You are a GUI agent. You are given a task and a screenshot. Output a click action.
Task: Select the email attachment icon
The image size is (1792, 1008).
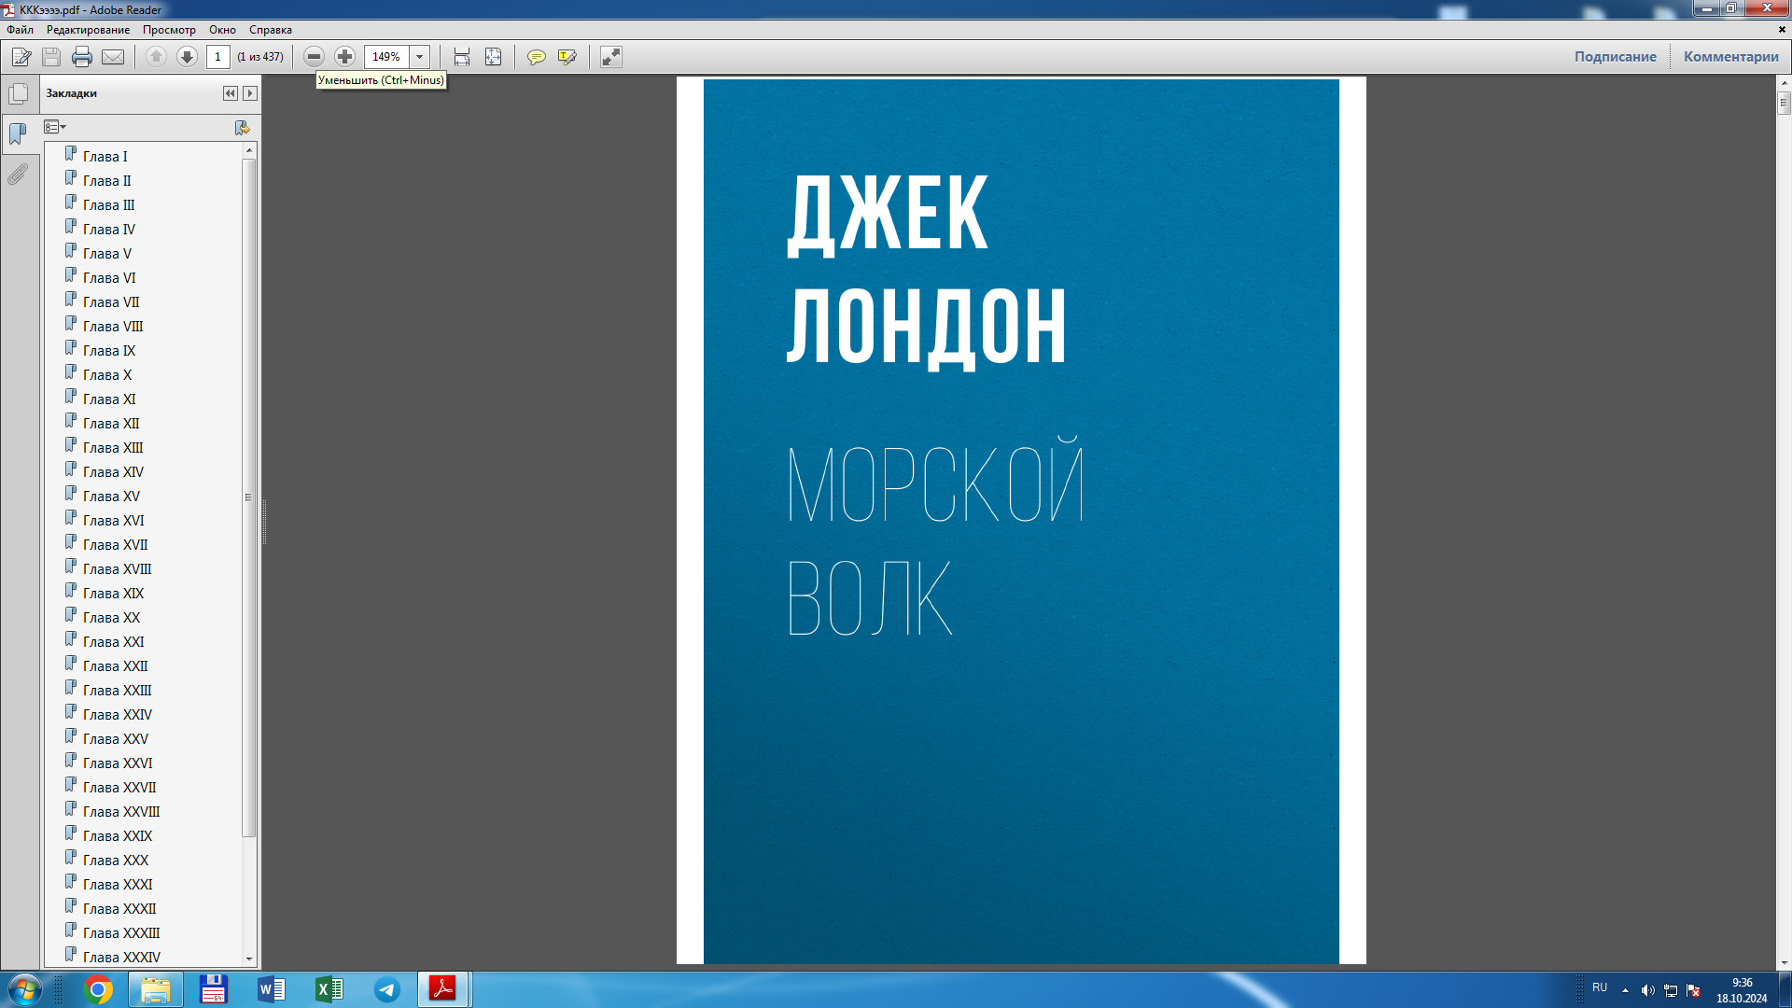click(112, 57)
